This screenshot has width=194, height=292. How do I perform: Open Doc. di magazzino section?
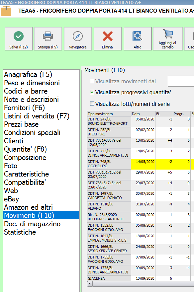tap(32, 224)
